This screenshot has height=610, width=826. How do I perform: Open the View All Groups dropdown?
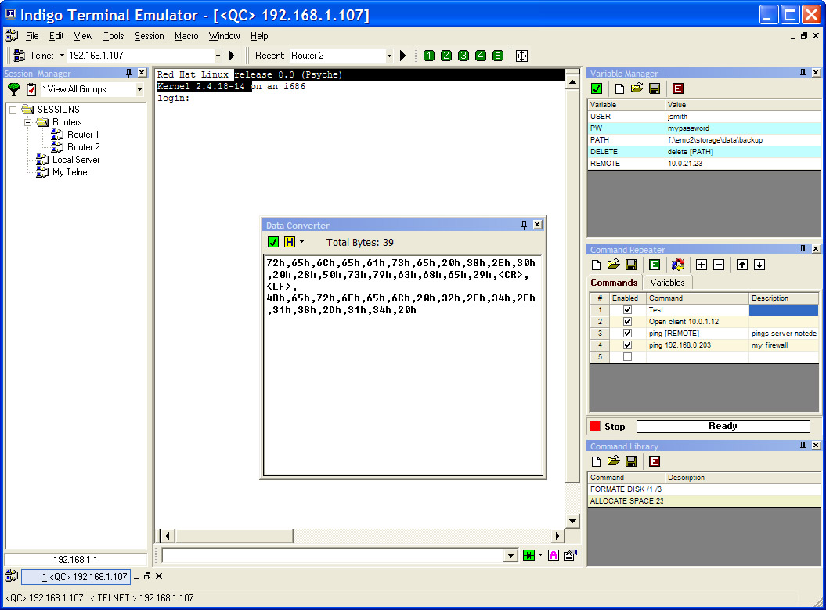coord(139,89)
